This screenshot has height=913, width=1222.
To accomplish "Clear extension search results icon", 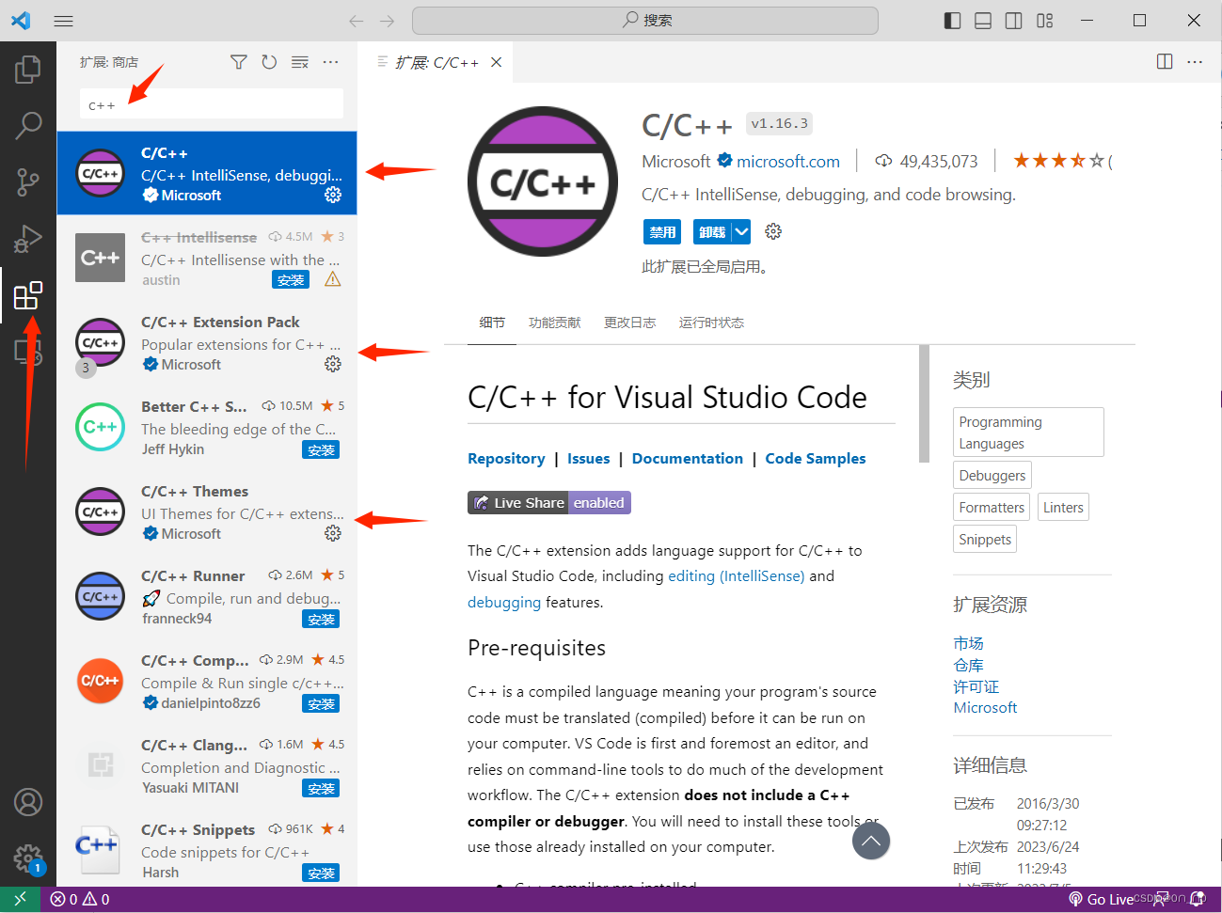I will [300, 62].
